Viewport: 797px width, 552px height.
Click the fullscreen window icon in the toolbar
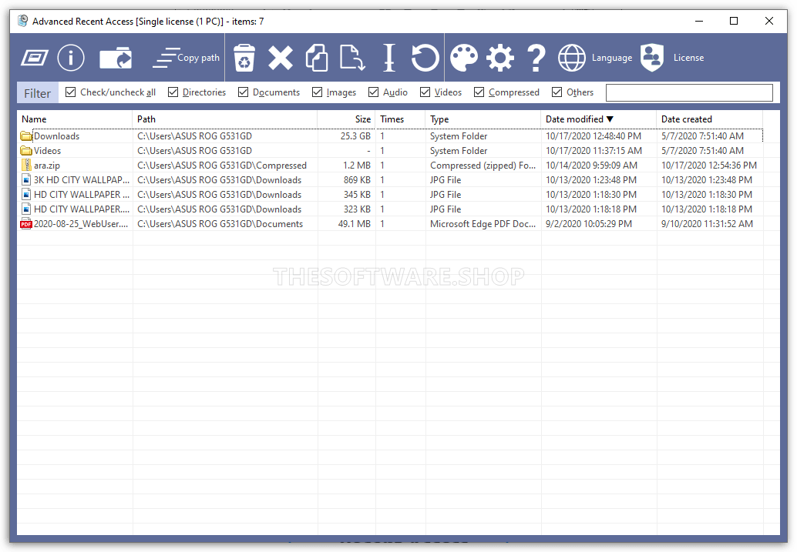(35, 58)
